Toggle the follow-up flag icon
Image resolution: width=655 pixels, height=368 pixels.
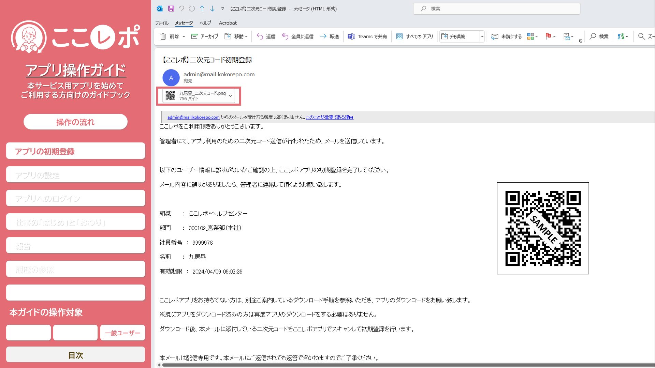pyautogui.click(x=548, y=36)
